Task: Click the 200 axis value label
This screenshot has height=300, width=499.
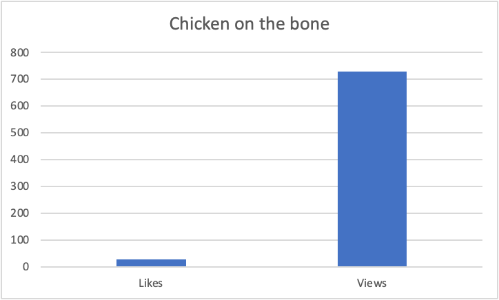Action: point(19,213)
